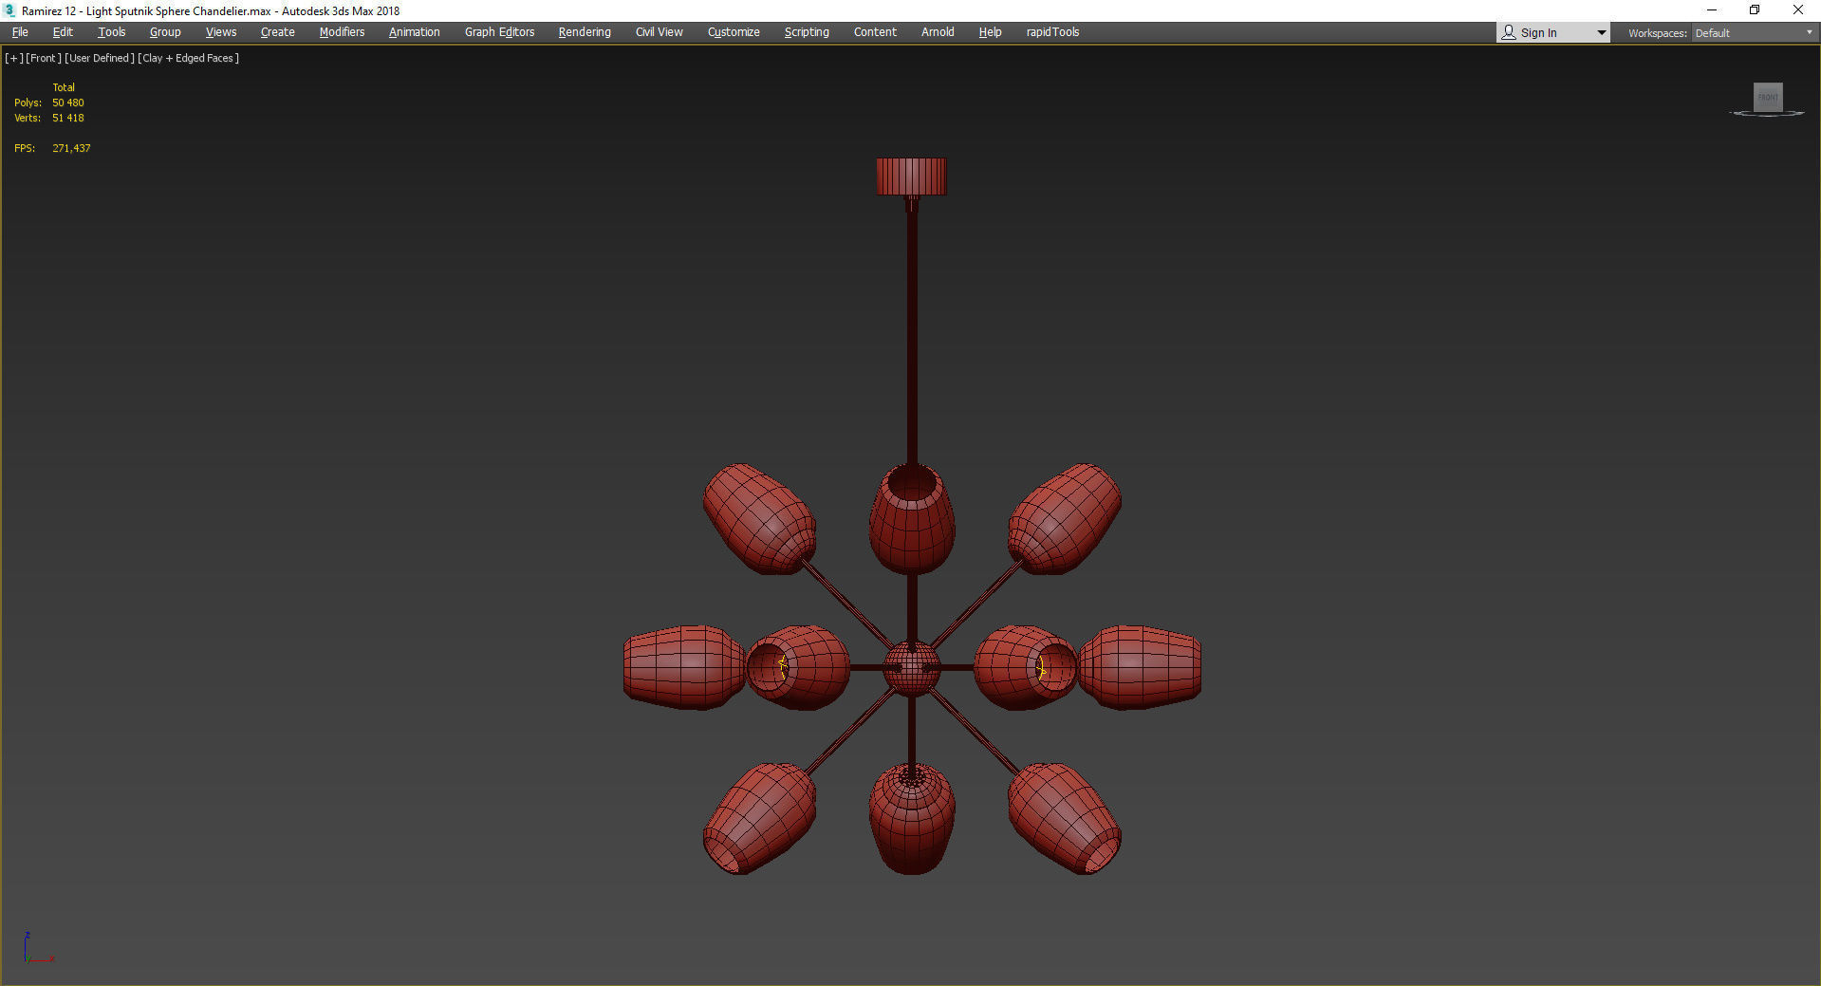Restore down the 3ds Max window
Image resolution: width=1821 pixels, height=986 pixels.
(x=1755, y=10)
